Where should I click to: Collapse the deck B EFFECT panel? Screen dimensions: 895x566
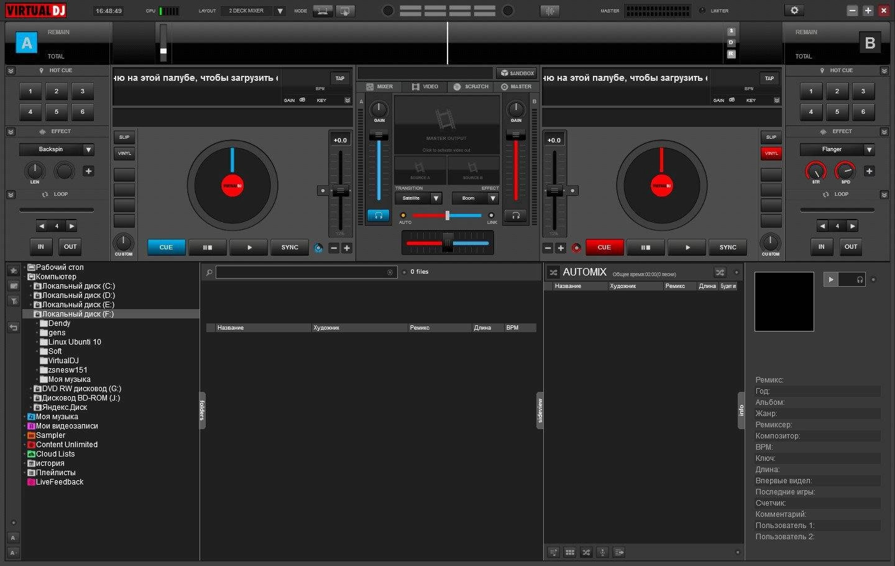pyautogui.click(x=884, y=132)
